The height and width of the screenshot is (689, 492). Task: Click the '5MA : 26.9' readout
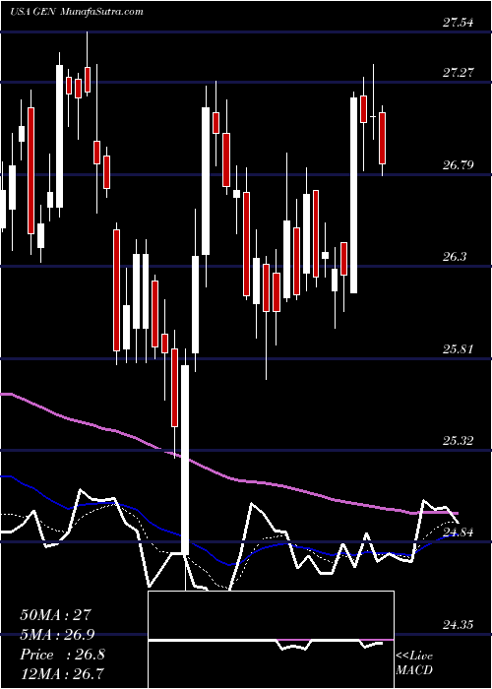point(58,635)
